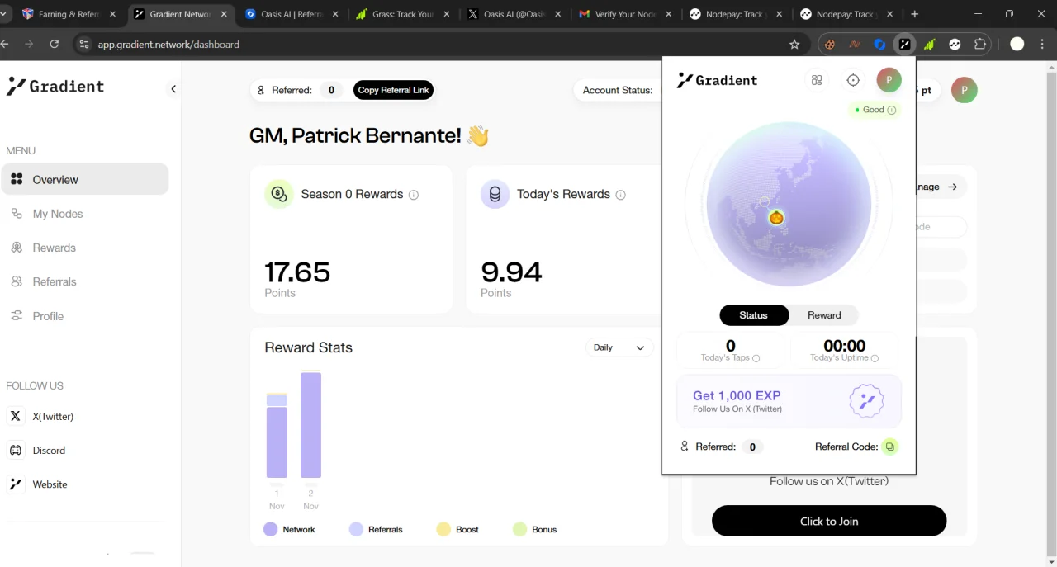1057x567 pixels.
Task: Switch to the Verify Your Node Gmail tab
Action: [x=627, y=14]
